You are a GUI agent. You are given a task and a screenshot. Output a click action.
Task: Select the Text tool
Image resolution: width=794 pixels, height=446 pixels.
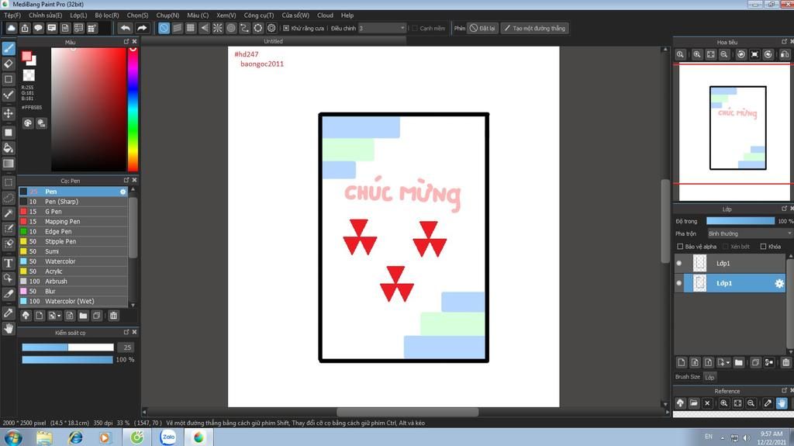9,262
